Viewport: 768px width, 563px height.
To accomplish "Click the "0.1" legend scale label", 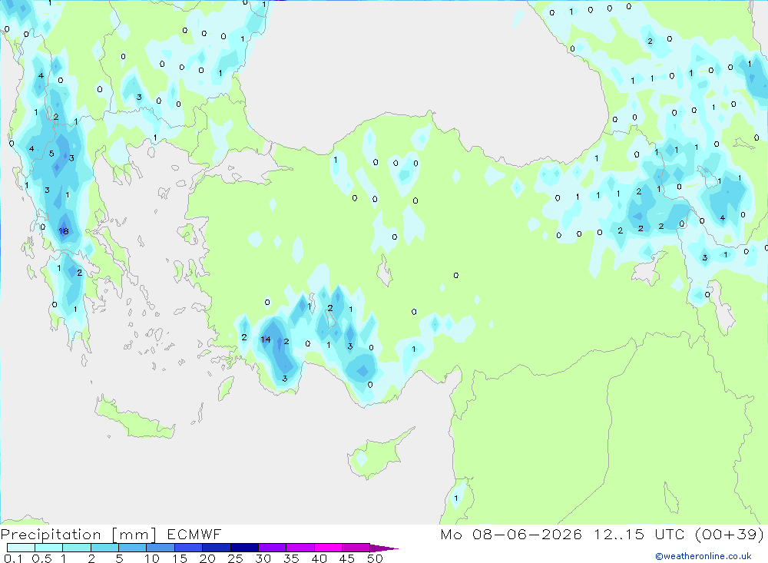I will [x=12, y=558].
